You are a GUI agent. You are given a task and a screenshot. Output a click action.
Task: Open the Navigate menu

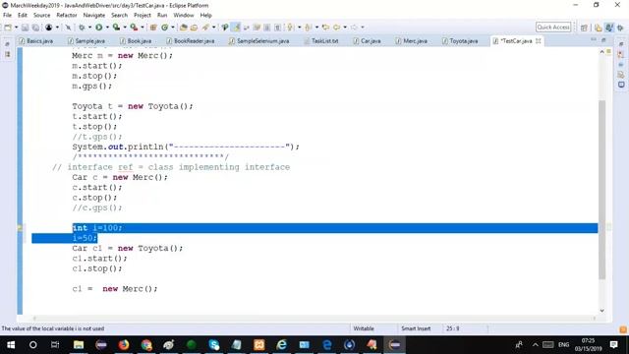pyautogui.click(x=94, y=16)
